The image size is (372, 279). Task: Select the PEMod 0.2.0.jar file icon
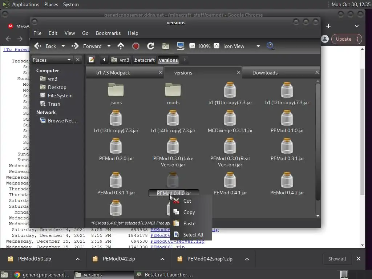click(116, 146)
